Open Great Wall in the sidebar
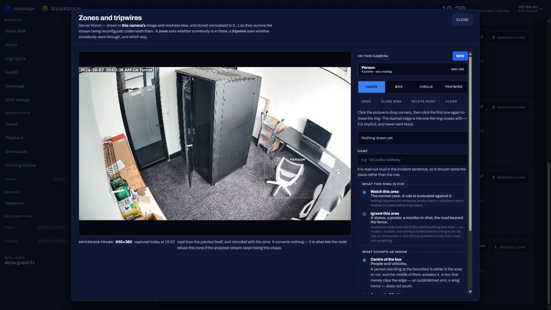Viewport: 551px width, 310px height. 15,31
